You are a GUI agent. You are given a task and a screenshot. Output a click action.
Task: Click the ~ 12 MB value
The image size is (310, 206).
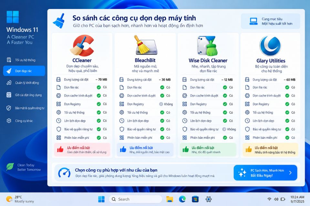tap(227, 80)
